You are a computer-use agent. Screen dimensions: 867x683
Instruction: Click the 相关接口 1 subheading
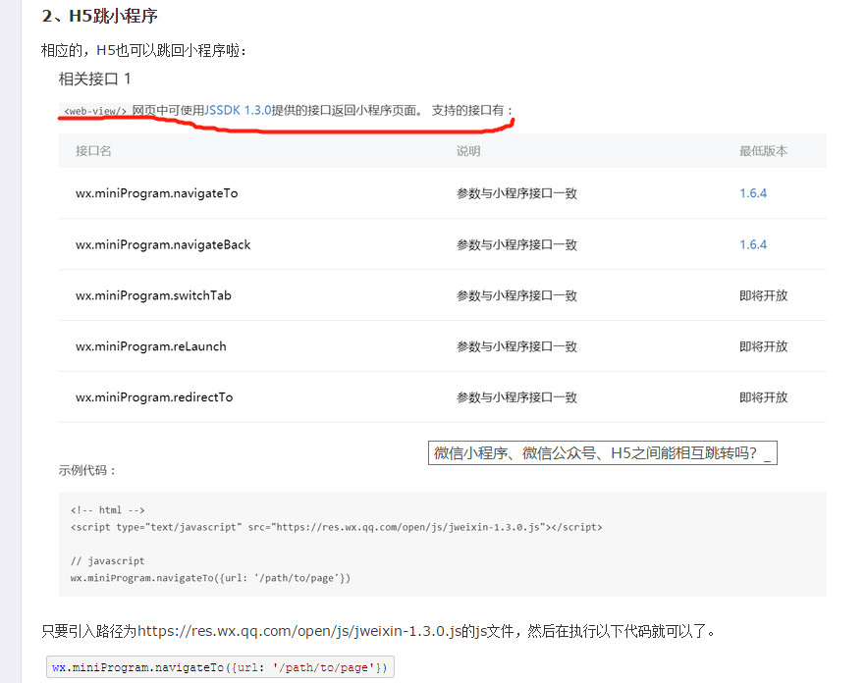point(94,79)
